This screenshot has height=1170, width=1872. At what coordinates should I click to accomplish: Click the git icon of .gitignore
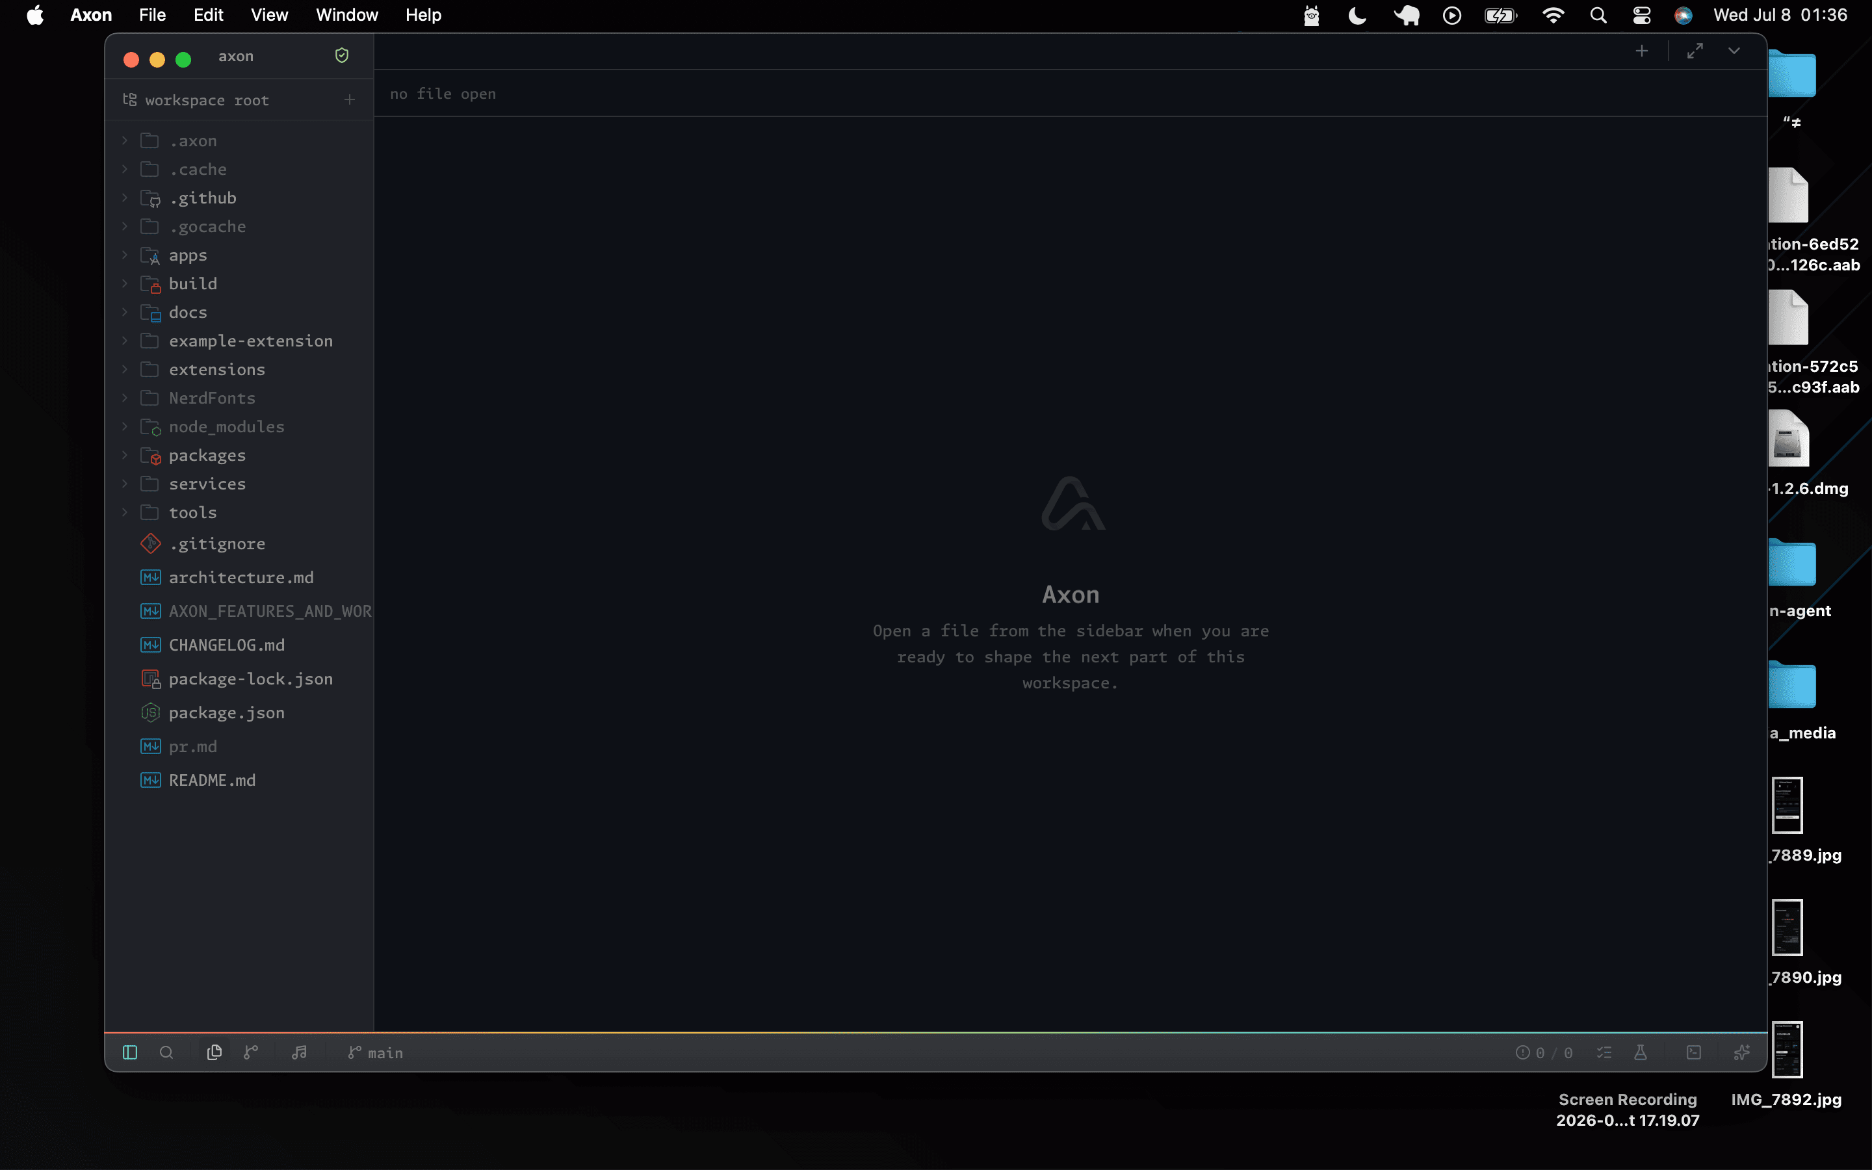tap(151, 544)
